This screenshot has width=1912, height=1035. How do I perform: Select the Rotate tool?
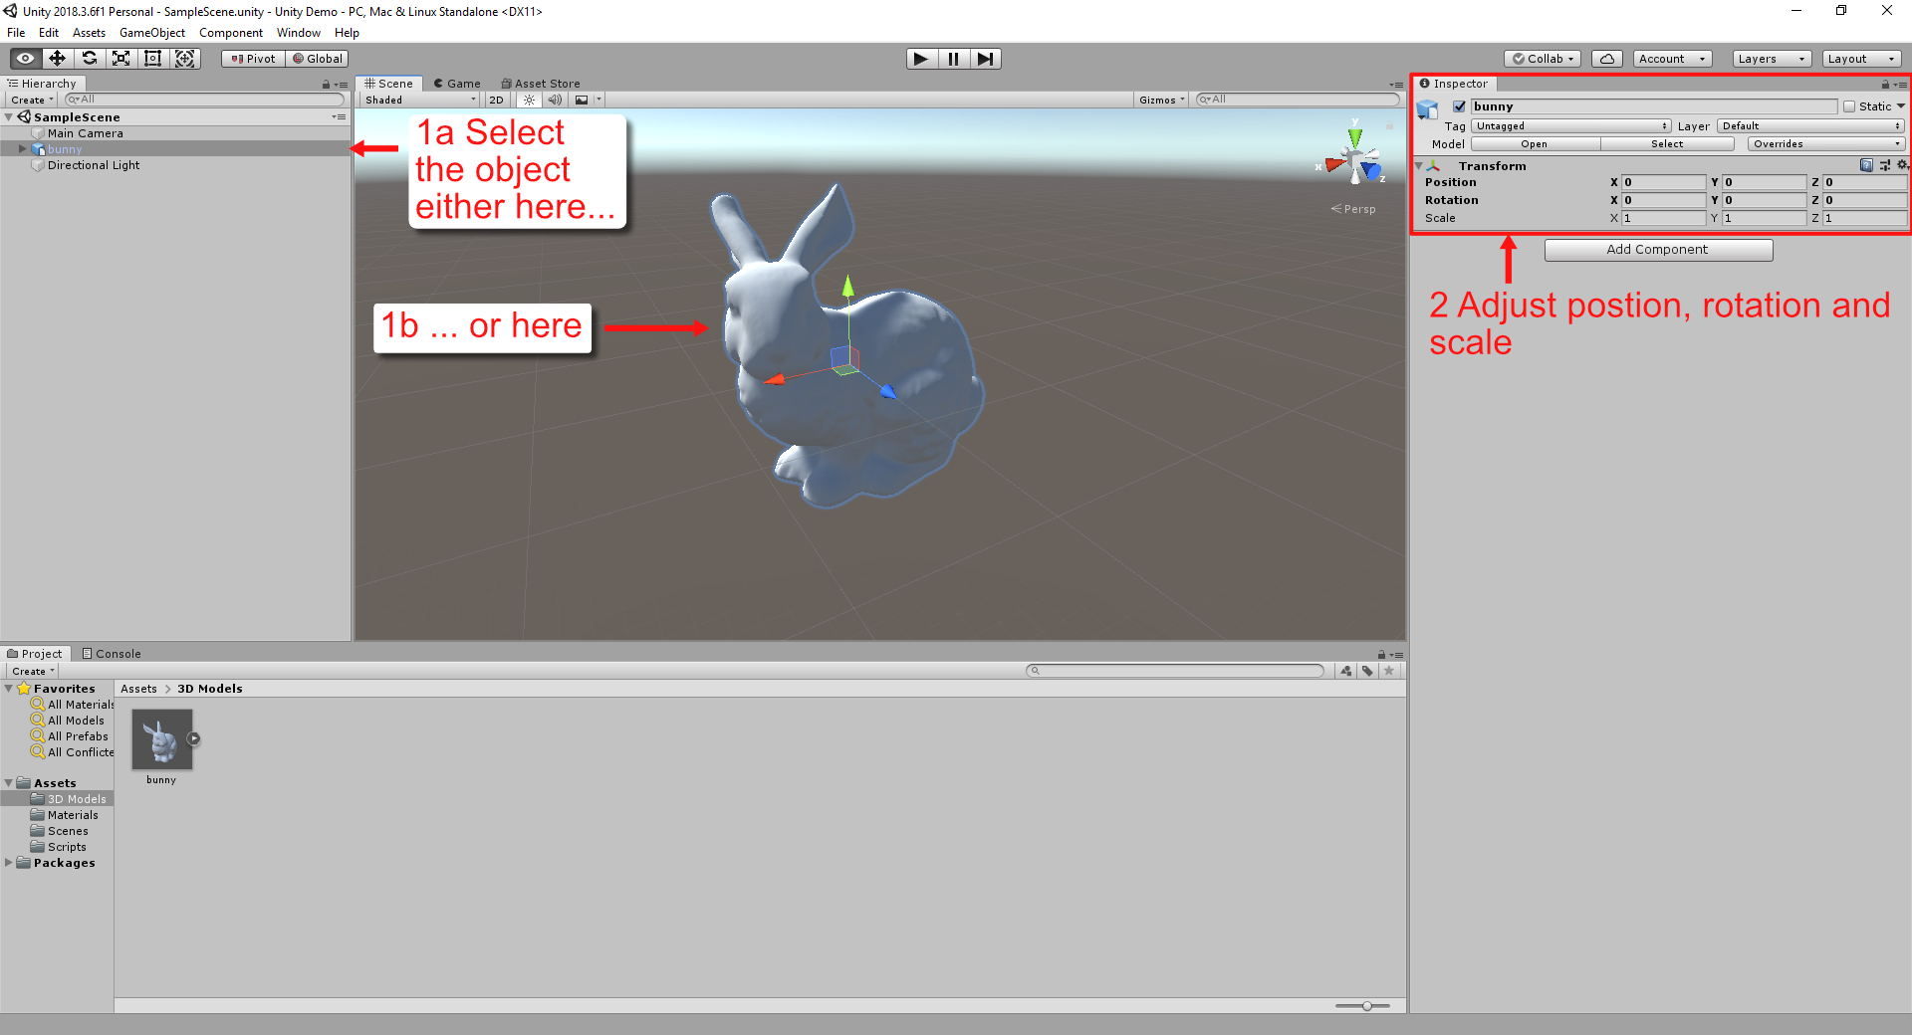(x=90, y=59)
